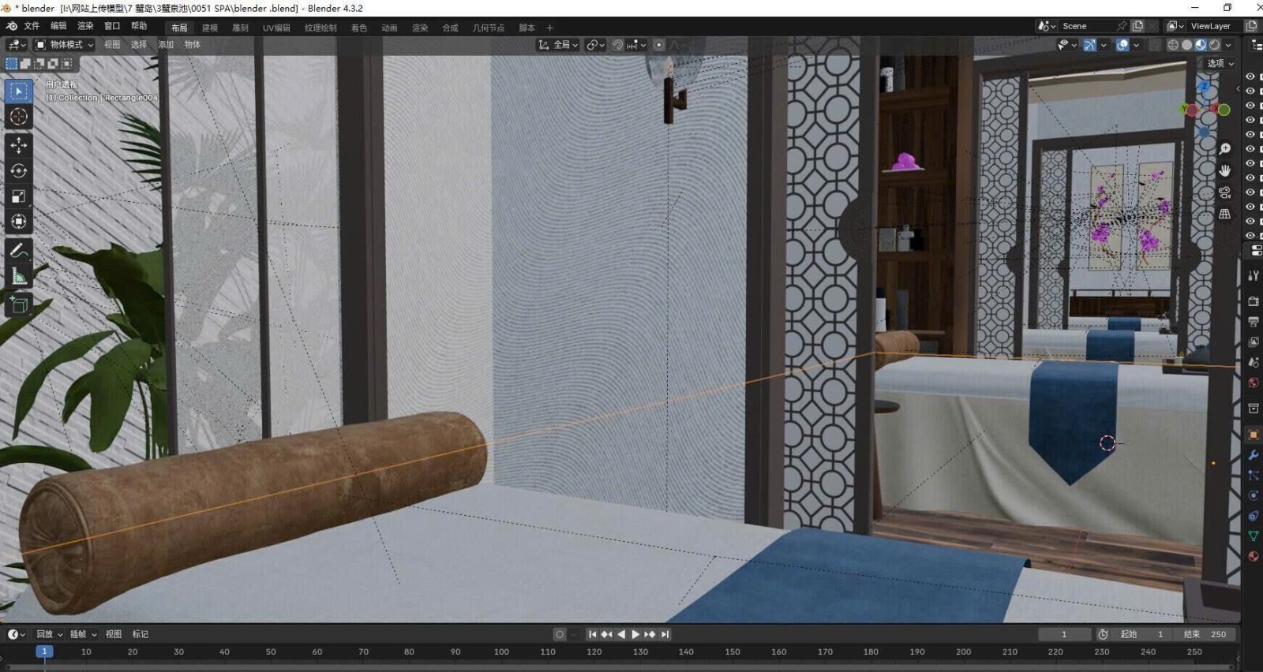
Task: Select the Add Cube tool
Action: click(19, 304)
